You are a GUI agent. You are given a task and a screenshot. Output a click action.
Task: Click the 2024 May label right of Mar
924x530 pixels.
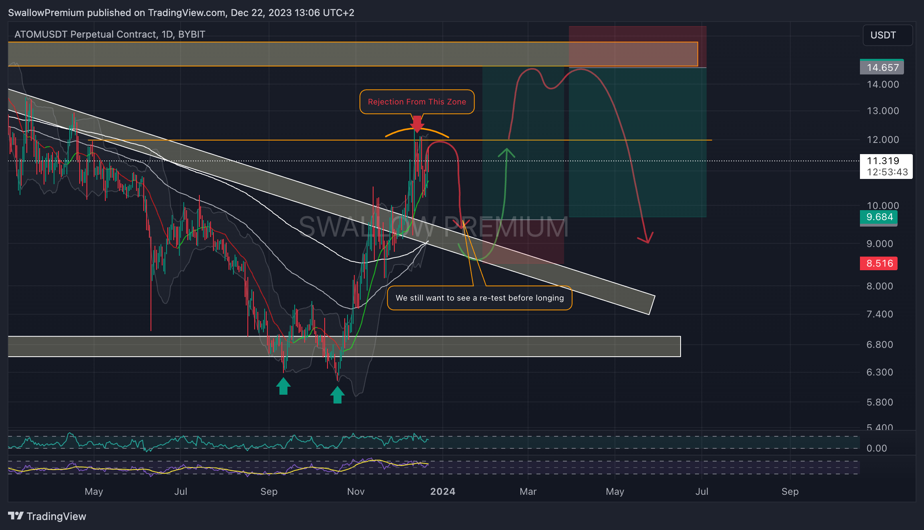click(x=615, y=492)
